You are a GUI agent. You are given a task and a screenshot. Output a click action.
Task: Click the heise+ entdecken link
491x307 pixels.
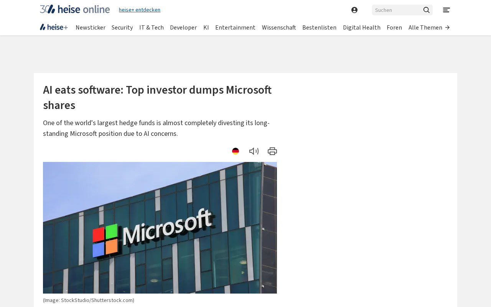tap(140, 10)
